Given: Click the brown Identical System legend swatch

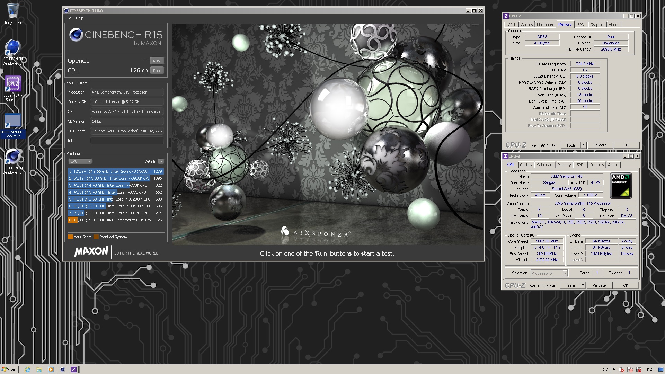Looking at the screenshot, I should click(96, 237).
